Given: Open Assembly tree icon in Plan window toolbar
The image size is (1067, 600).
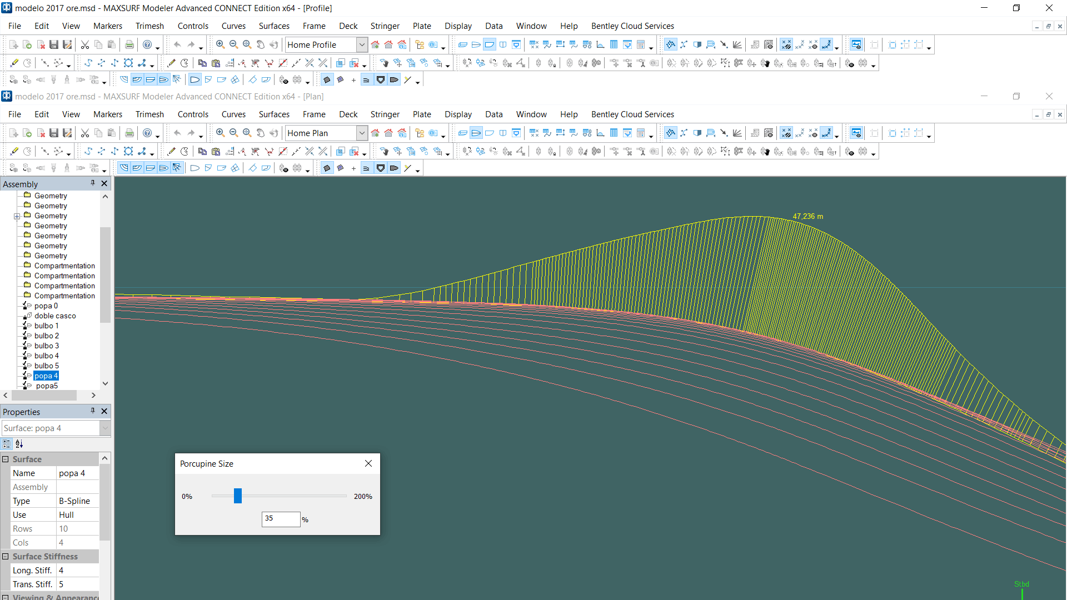Looking at the screenshot, I should 420,133.
